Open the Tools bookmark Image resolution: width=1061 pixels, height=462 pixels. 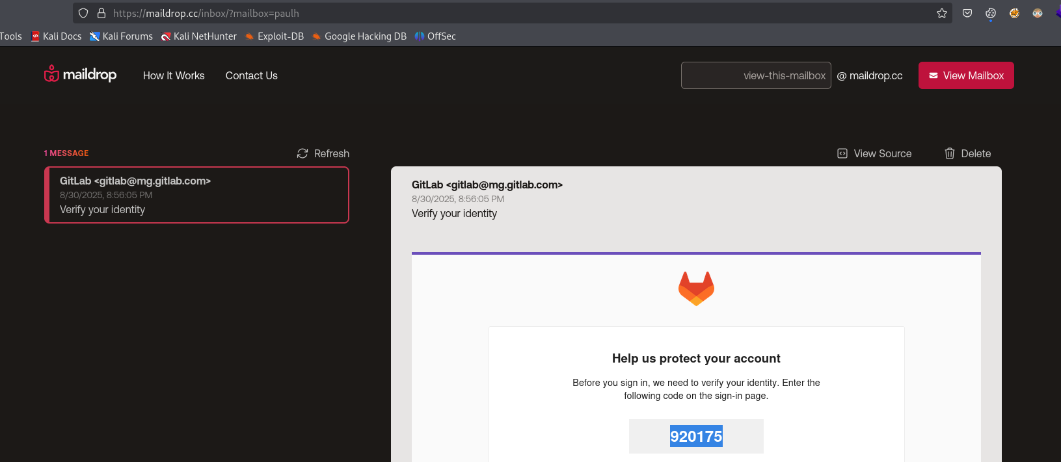click(x=11, y=36)
